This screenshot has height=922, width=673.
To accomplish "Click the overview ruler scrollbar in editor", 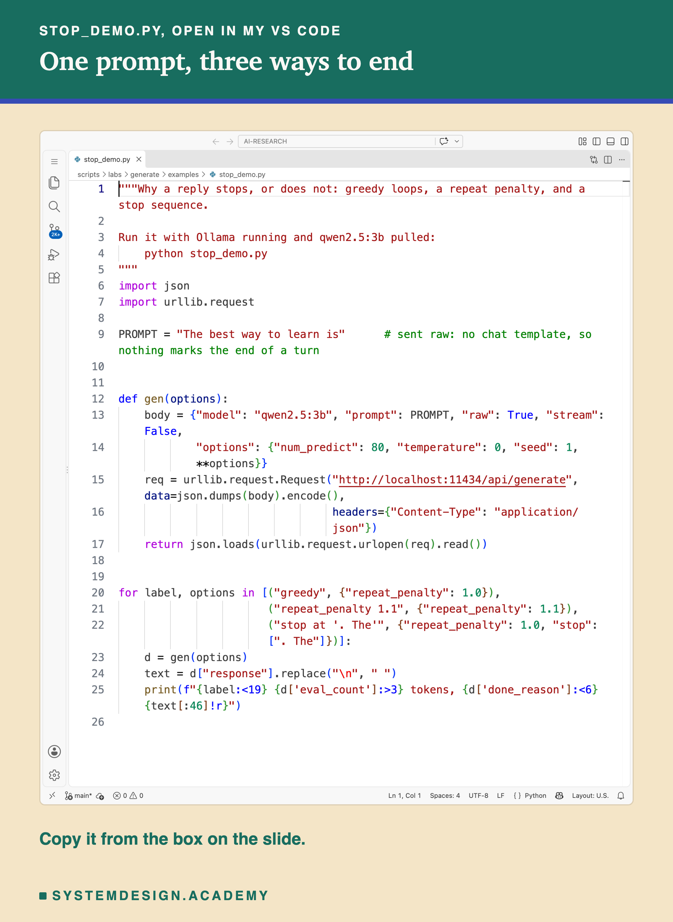I will [626, 484].
